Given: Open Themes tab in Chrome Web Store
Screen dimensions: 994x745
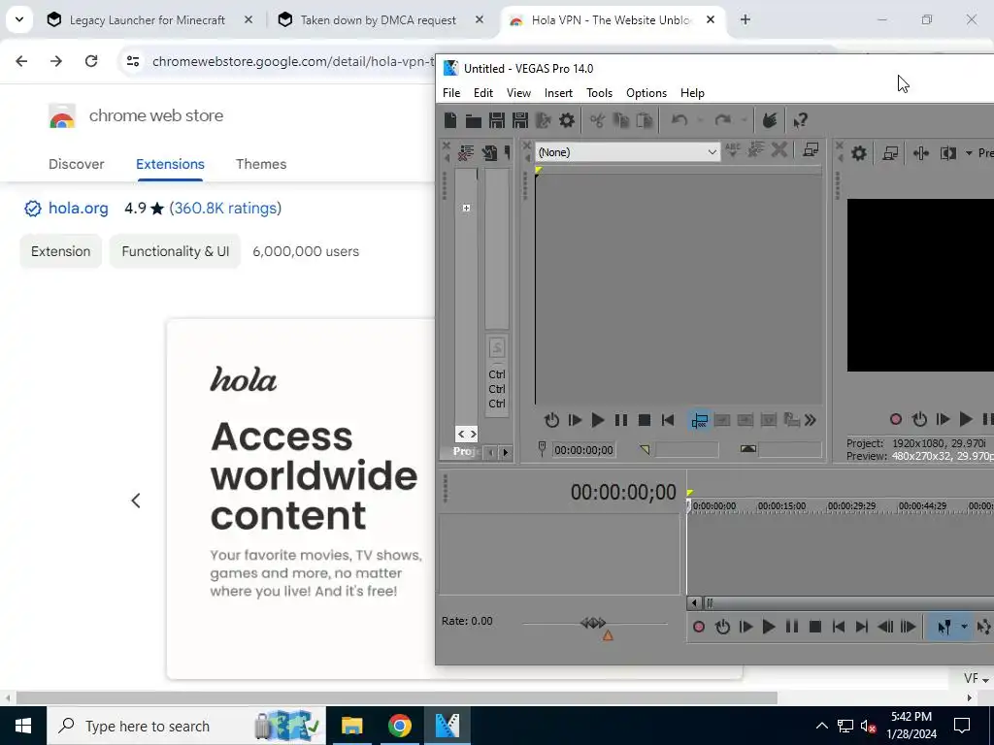Looking at the screenshot, I should click(261, 163).
